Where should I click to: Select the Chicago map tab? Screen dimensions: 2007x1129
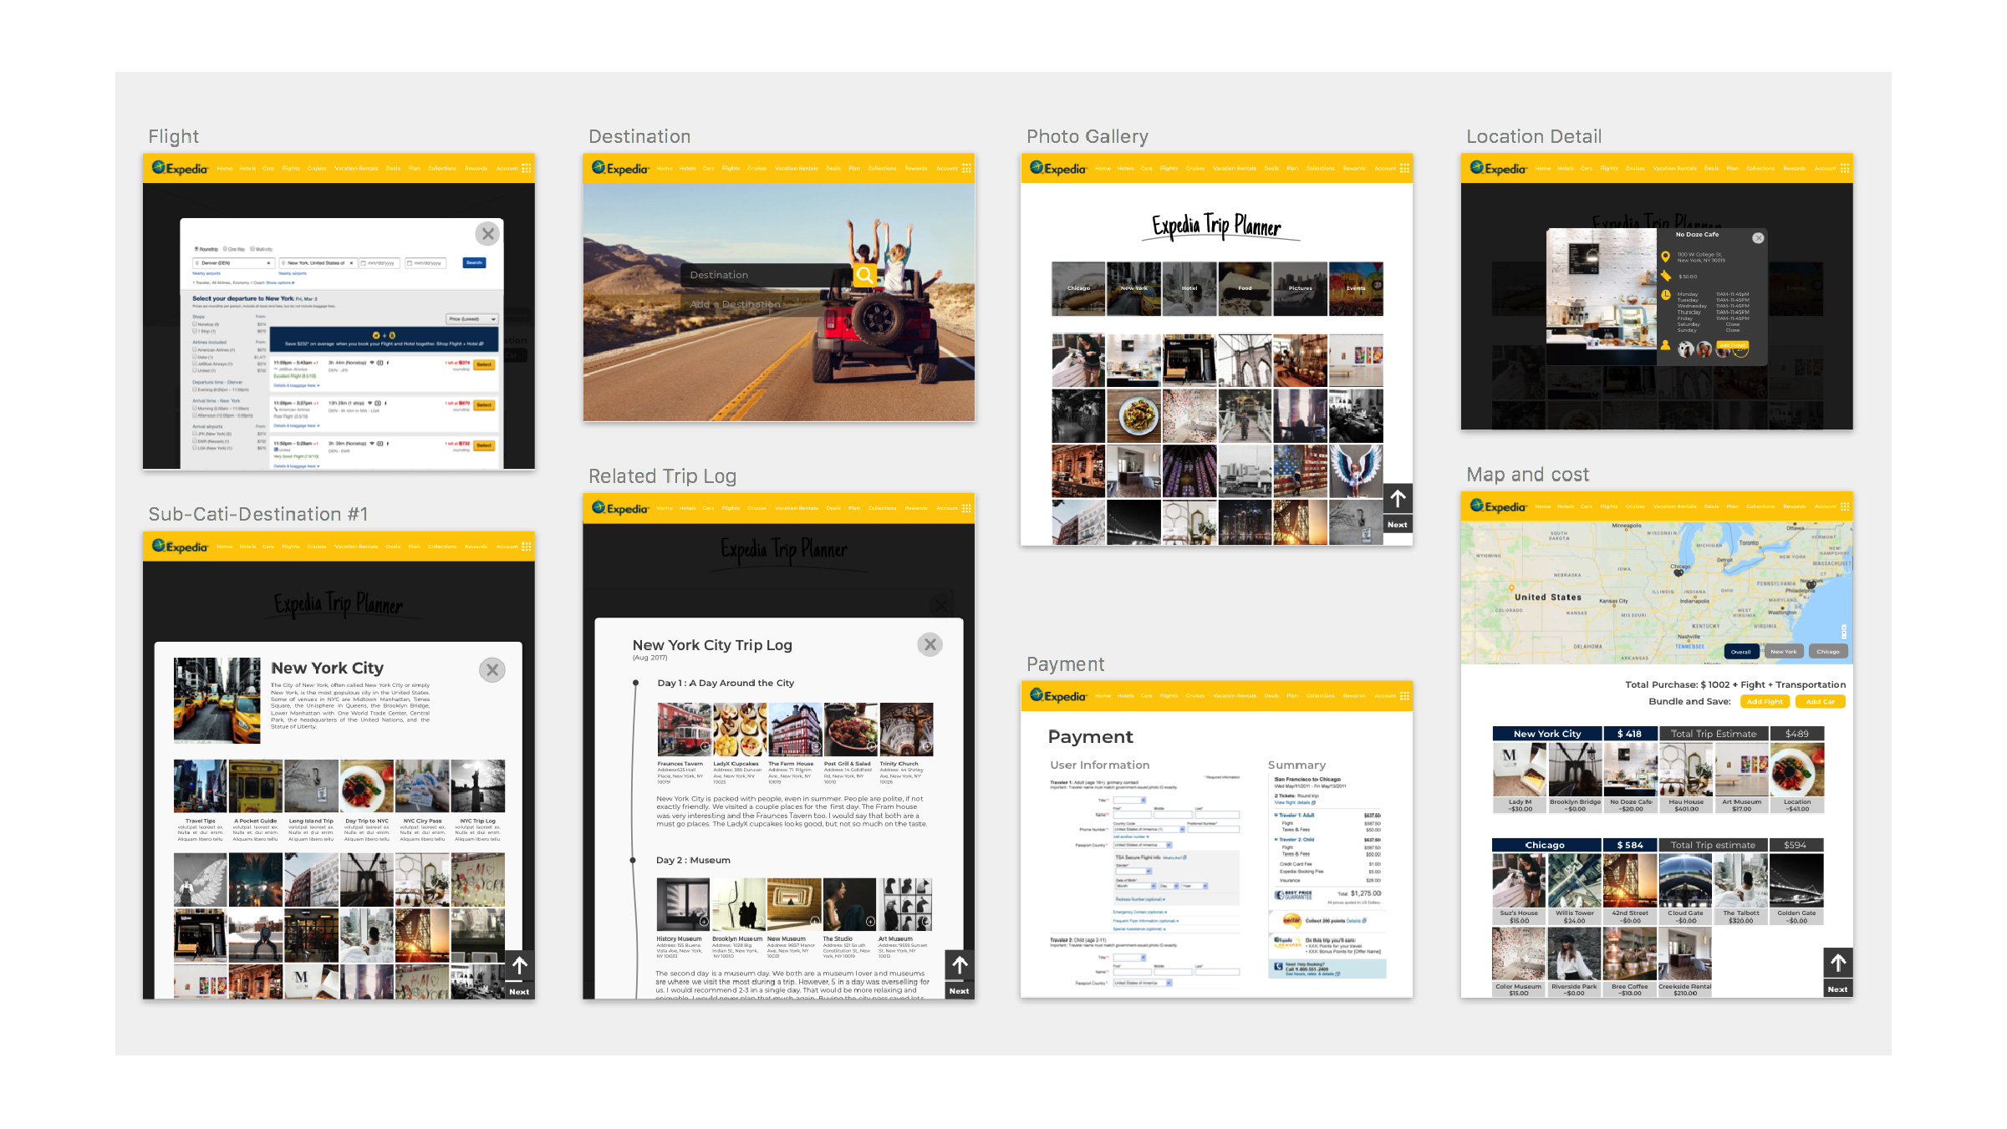tap(1828, 652)
